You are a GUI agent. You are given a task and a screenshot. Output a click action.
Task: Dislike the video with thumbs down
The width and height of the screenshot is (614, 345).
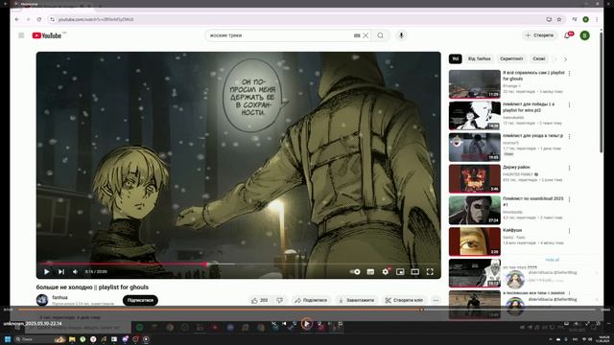coord(279,300)
